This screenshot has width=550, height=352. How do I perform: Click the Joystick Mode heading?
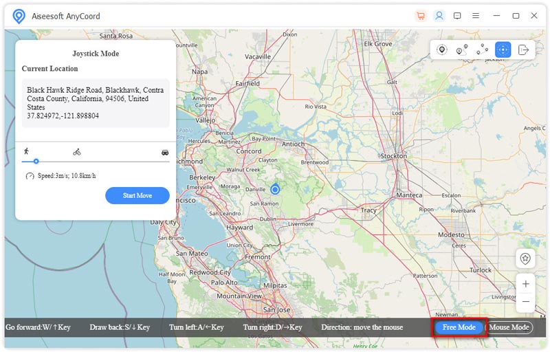click(x=96, y=54)
